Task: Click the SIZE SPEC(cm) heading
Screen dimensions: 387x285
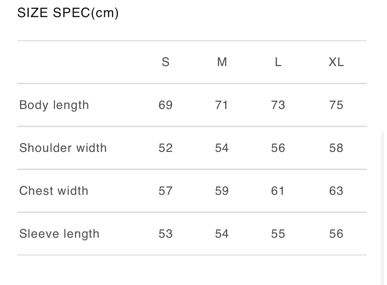Action: [68, 13]
